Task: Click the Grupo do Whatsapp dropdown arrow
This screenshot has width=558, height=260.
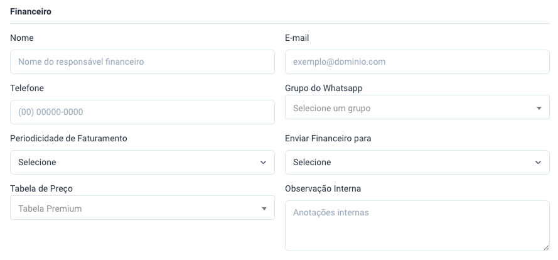Action: coord(539,108)
